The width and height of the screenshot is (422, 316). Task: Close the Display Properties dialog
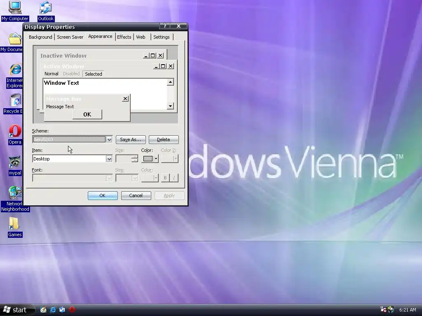point(178,26)
